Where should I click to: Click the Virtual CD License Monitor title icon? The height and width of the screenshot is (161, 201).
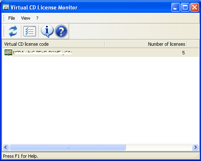pos(6,7)
